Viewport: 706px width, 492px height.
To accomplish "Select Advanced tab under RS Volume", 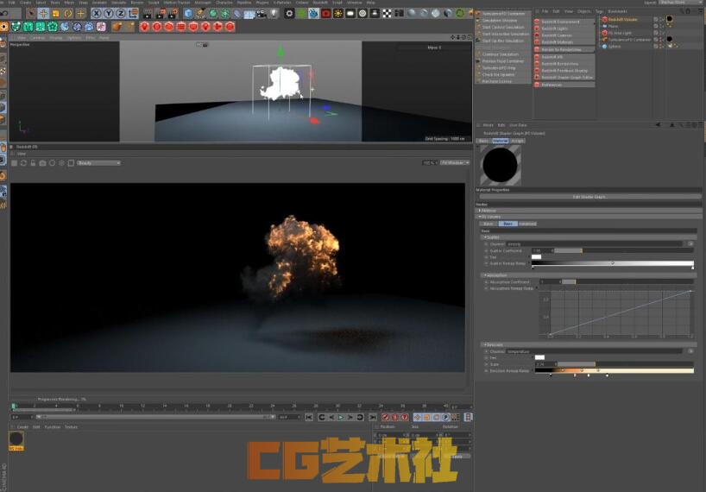I will [527, 224].
